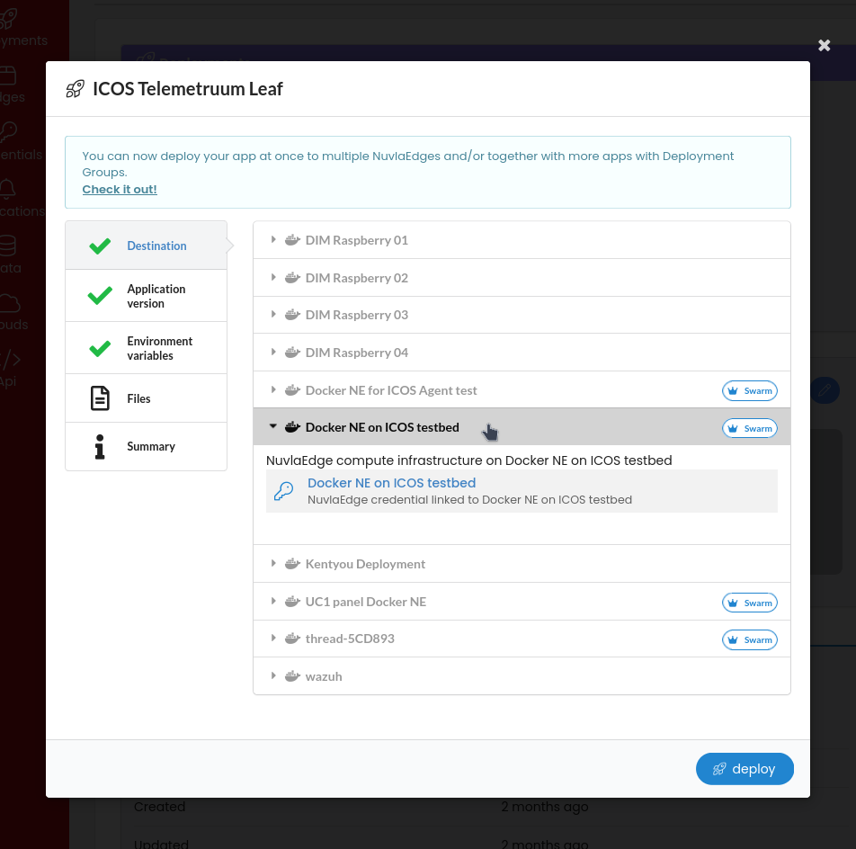The image size is (856, 849).
Task: Click the NuvlaEdge credential linked description text
Action: coord(469,499)
